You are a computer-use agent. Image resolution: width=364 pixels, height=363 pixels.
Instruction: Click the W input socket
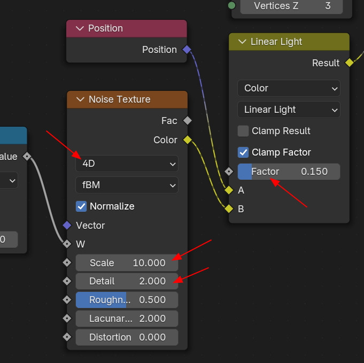click(x=67, y=244)
